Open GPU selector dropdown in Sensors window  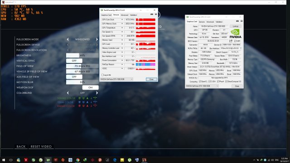coord(116,79)
